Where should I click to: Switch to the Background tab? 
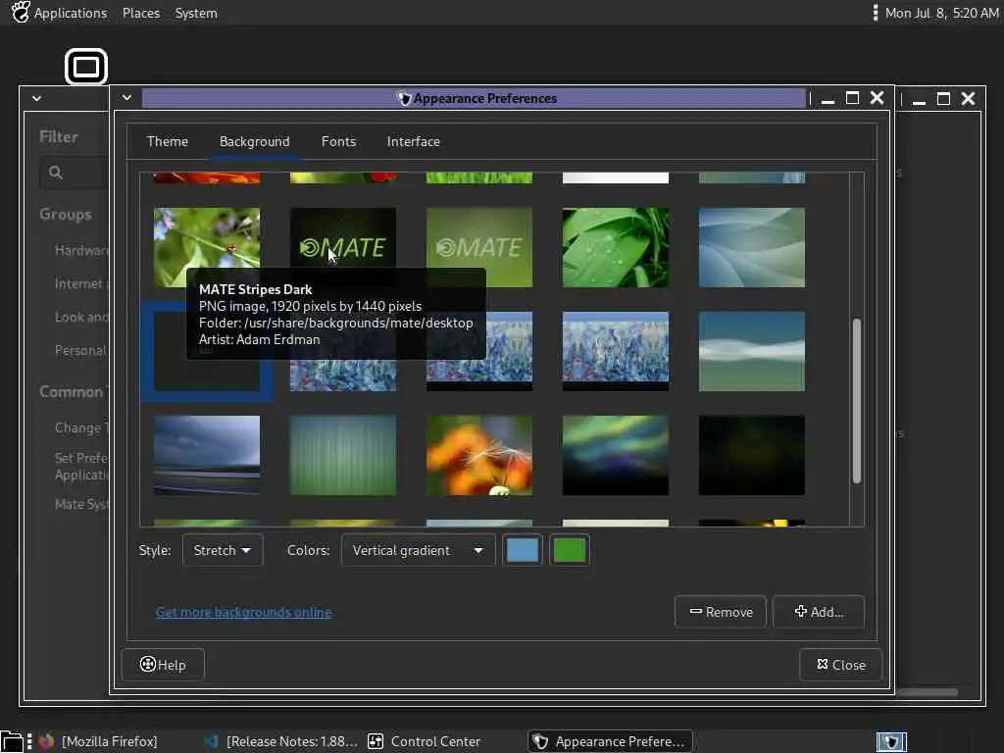[254, 141]
